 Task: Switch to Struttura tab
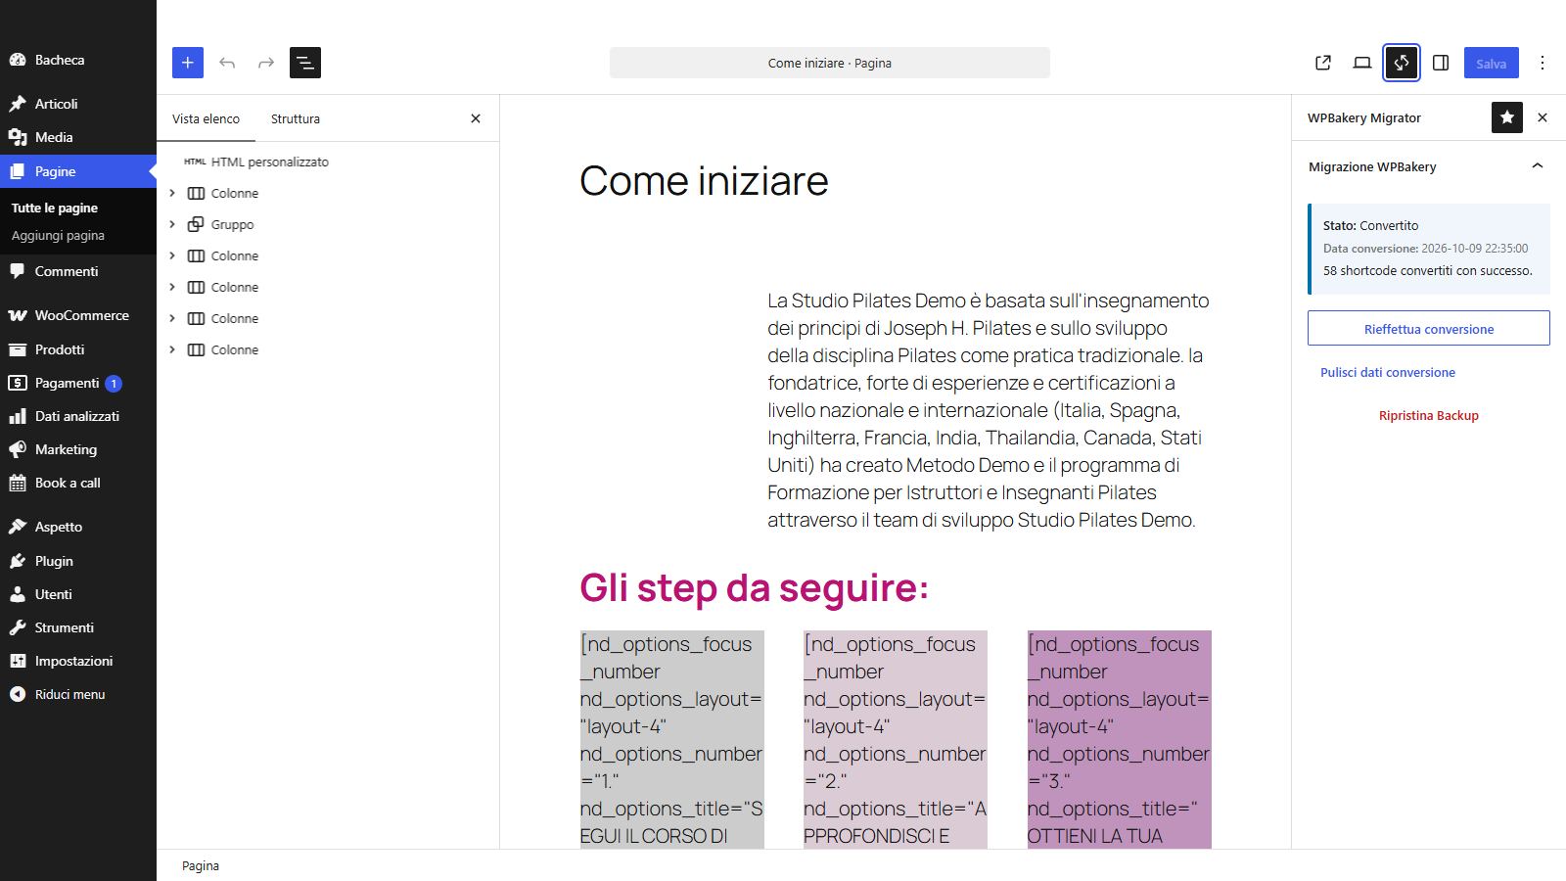click(296, 118)
